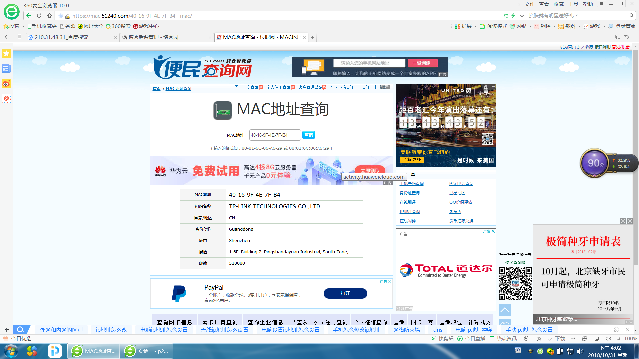
Task: Open the 工具 menu
Action: (573, 4)
